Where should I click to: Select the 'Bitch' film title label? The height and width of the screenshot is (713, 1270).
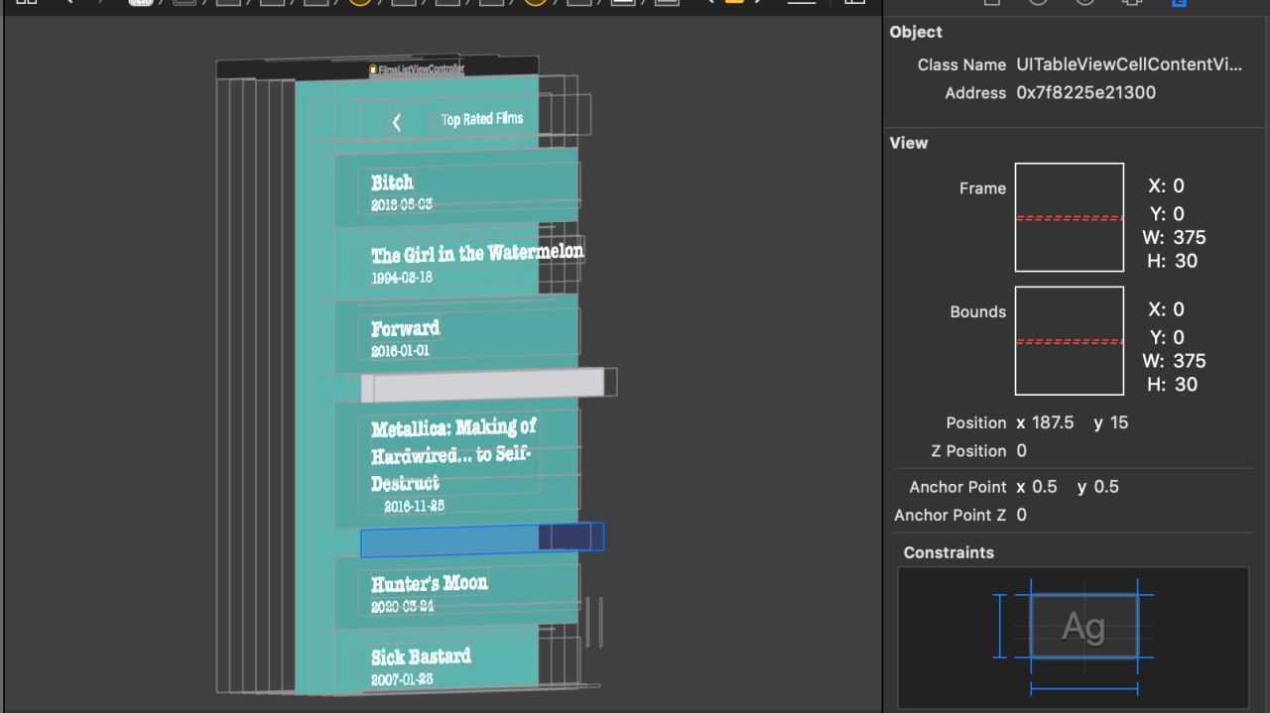[392, 182]
